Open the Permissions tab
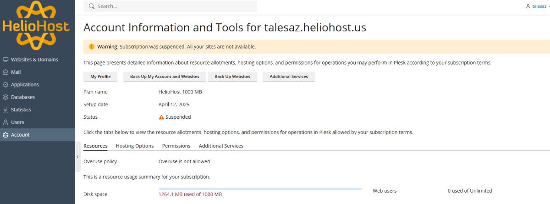This screenshot has height=204, width=550. 176,146
